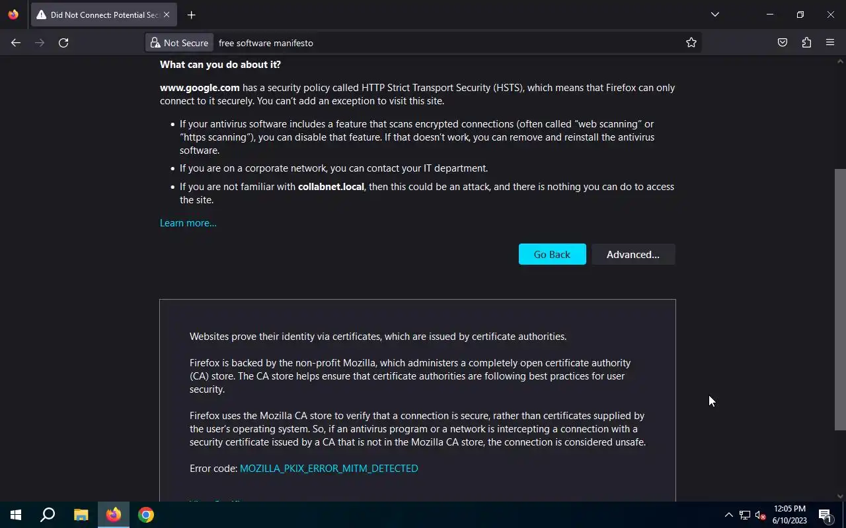
Task: Open Windows search from the taskbar
Action: pyautogui.click(x=48, y=515)
